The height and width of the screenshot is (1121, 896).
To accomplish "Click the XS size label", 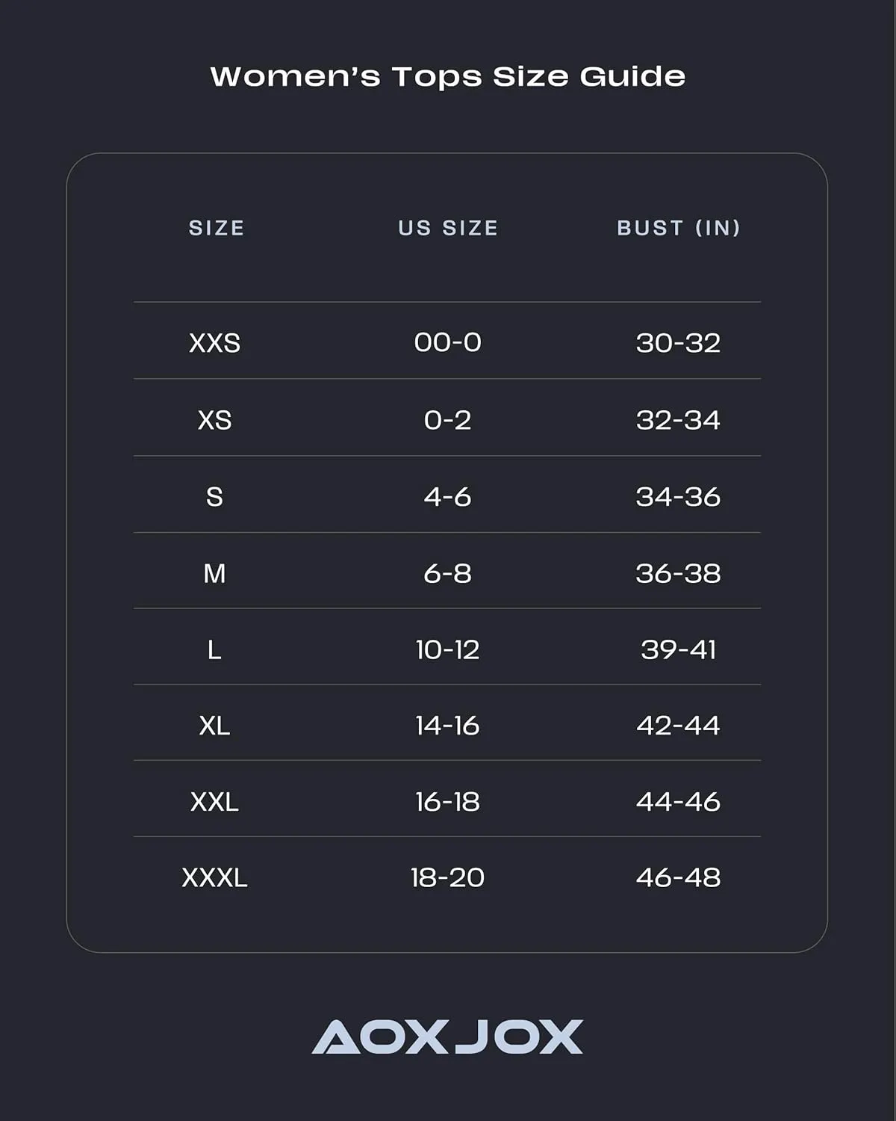I will (x=215, y=420).
